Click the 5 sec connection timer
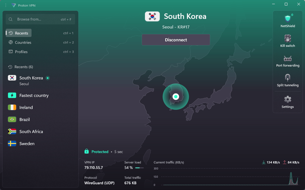 click(119, 152)
